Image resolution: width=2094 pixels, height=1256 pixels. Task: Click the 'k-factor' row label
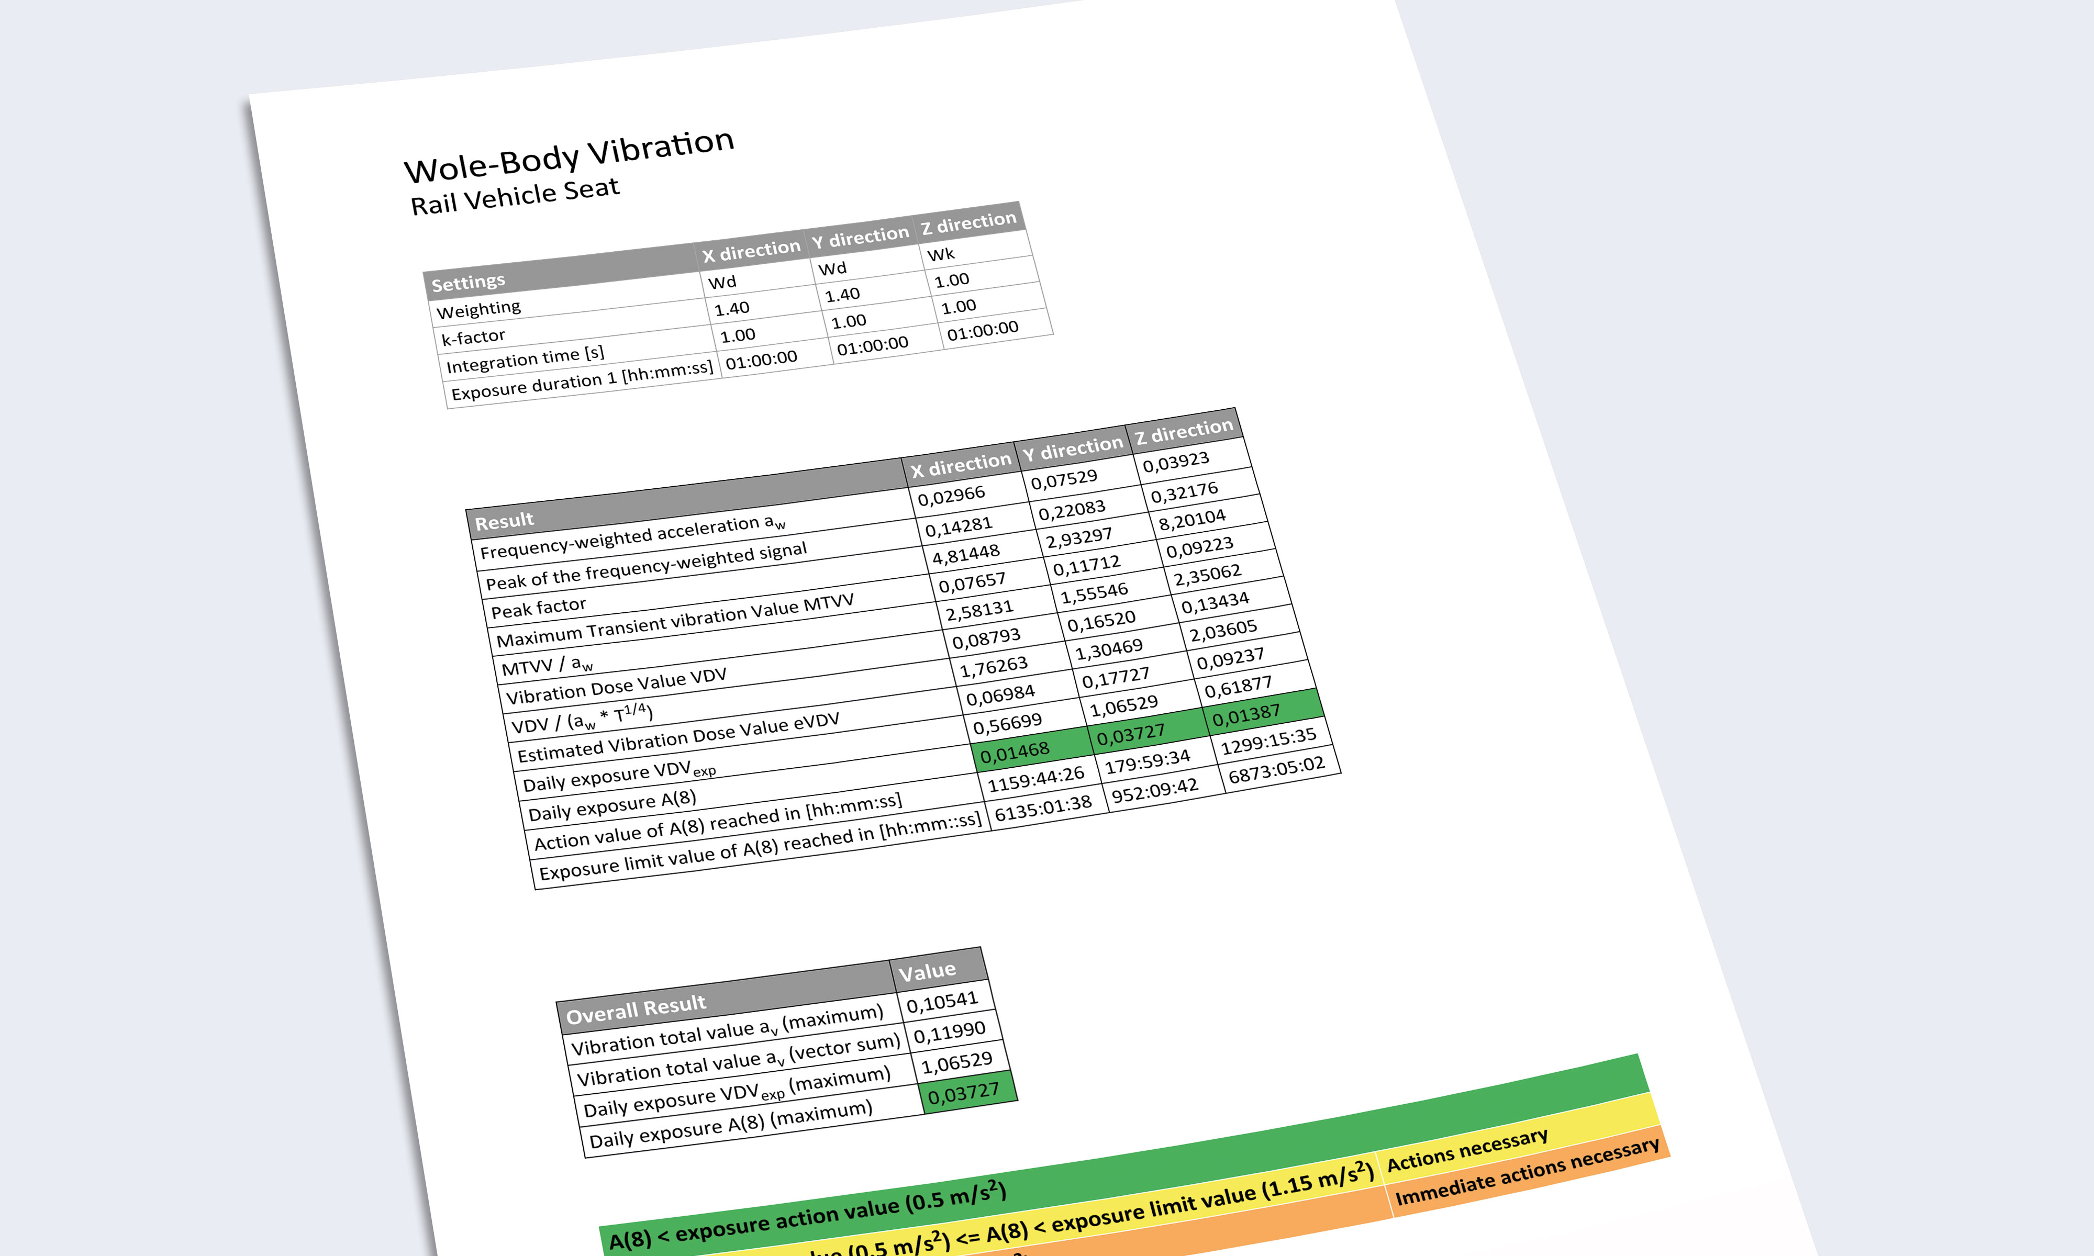(472, 337)
